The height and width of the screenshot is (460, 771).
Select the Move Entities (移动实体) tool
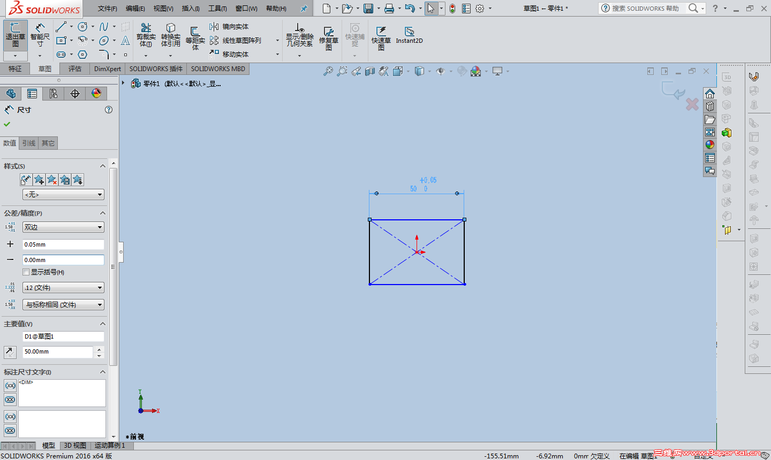(x=229, y=54)
